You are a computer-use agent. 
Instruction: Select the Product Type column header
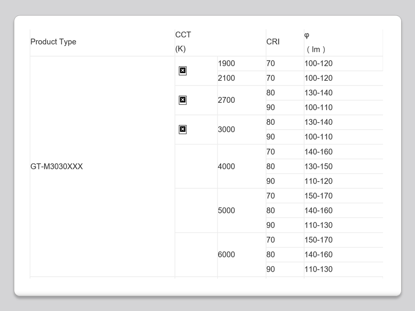(x=53, y=42)
